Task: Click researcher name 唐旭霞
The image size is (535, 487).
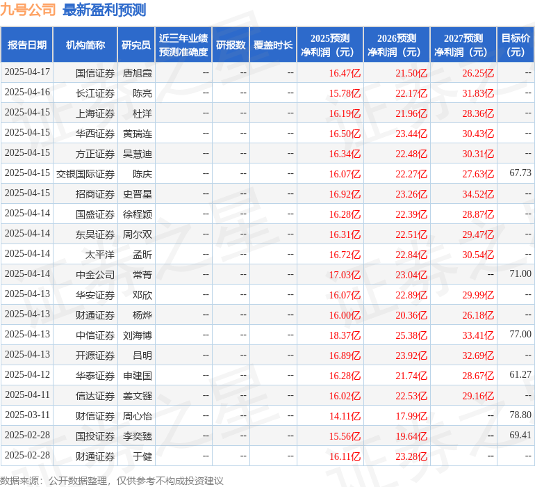Action: (x=137, y=73)
